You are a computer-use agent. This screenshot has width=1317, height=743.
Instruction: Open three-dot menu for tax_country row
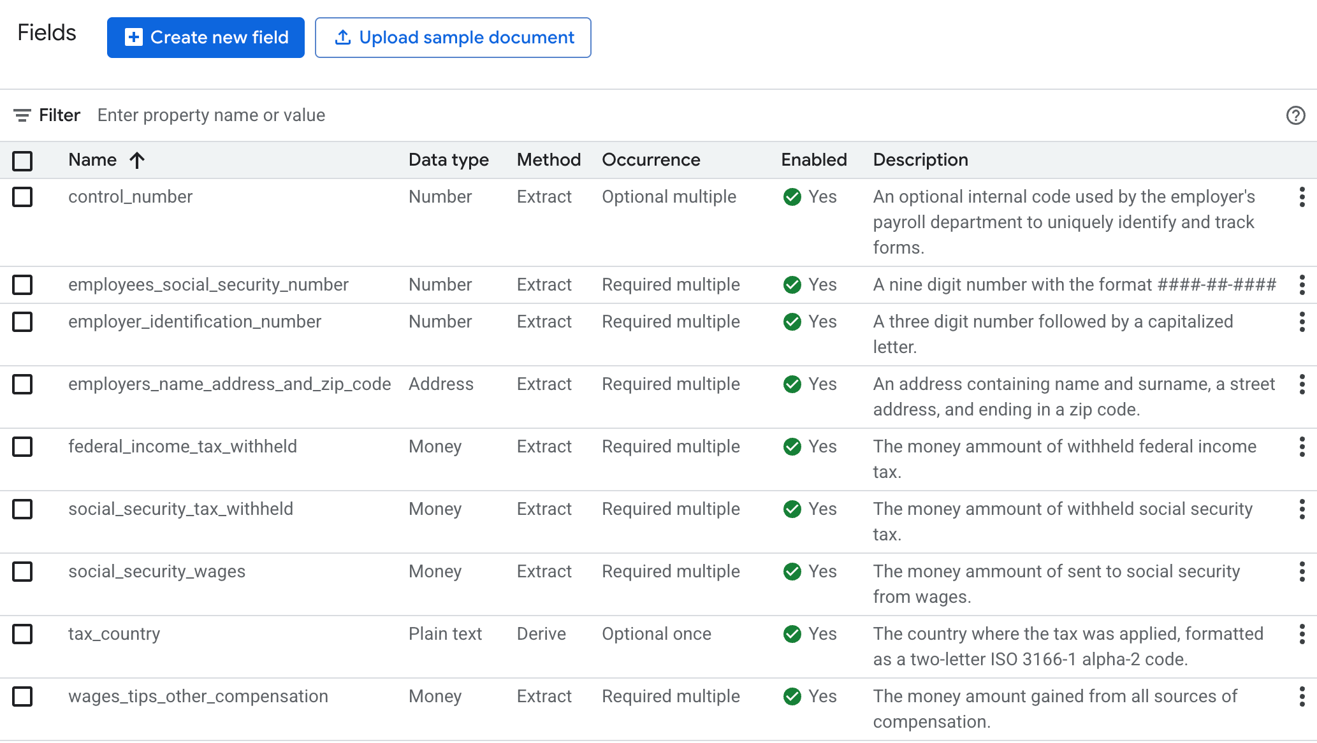point(1302,634)
